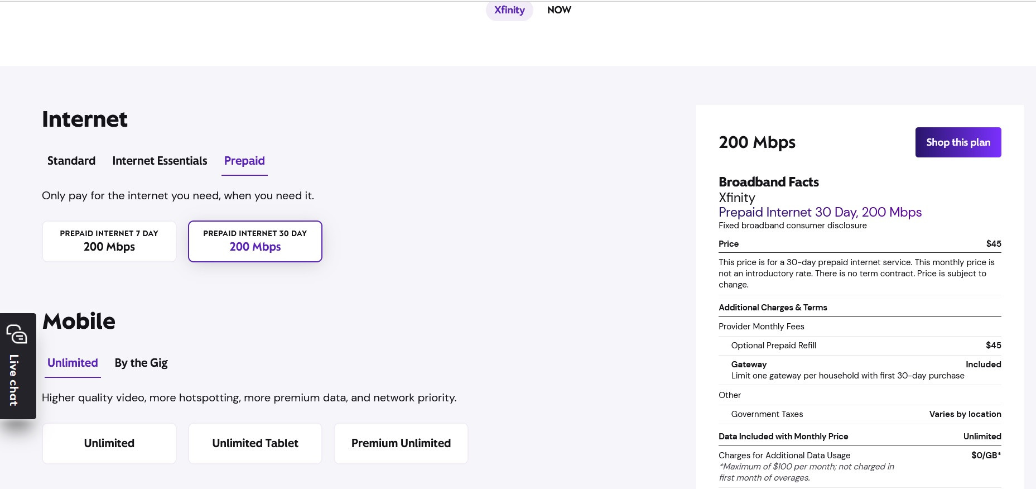Click the Shop this plan button
This screenshot has height=489, width=1036.
click(x=958, y=142)
